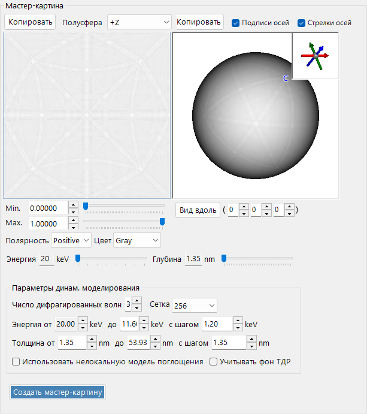Disable the Подписи осей checkbox
367x414 pixels.
(235, 23)
